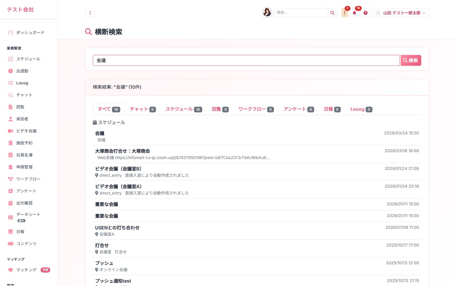
Task: Open result 大塚商会打合せ：大塚商会
Action: tap(257, 154)
